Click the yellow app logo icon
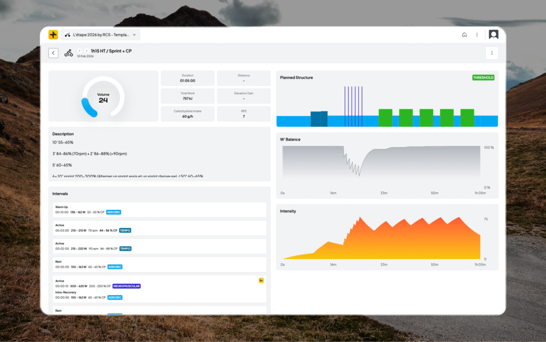546x342 pixels. tap(53, 35)
